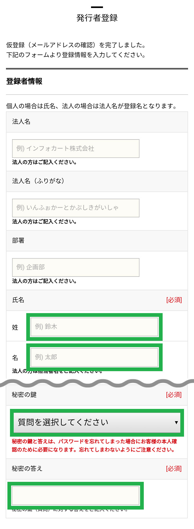Click the [必須] label next to 秘密の答え
The width and height of the screenshot is (194, 529).
(174, 469)
